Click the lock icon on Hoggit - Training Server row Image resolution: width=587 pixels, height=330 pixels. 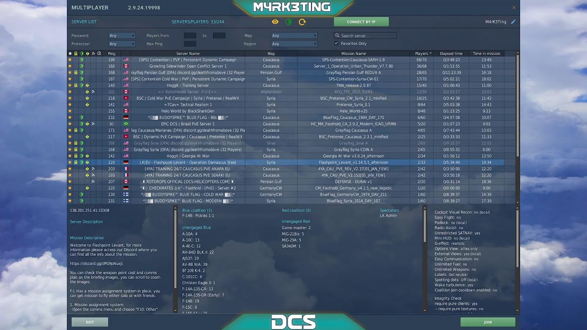pos(76,85)
